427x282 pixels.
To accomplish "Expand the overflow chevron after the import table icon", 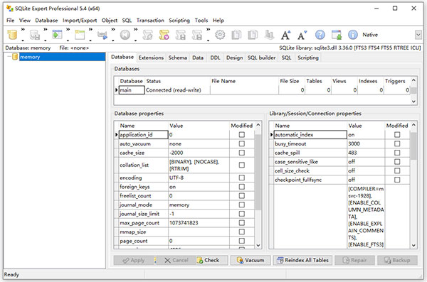I will (68, 29).
